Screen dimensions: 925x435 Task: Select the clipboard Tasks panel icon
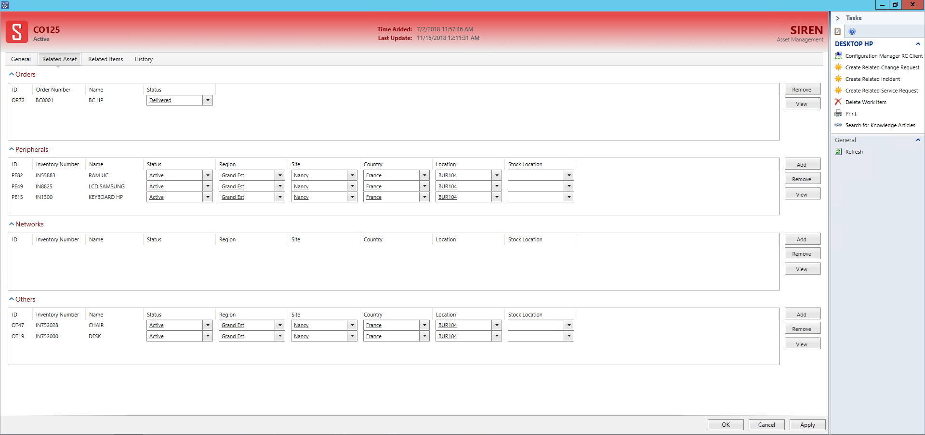(838, 31)
